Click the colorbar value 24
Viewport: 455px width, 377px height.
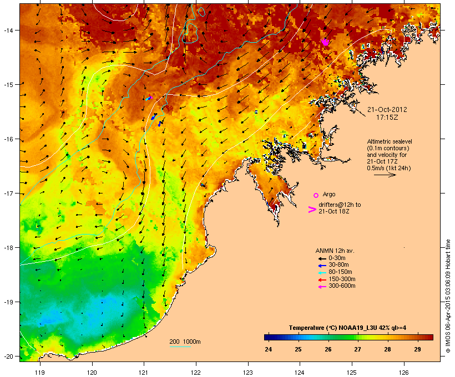(x=269, y=349)
